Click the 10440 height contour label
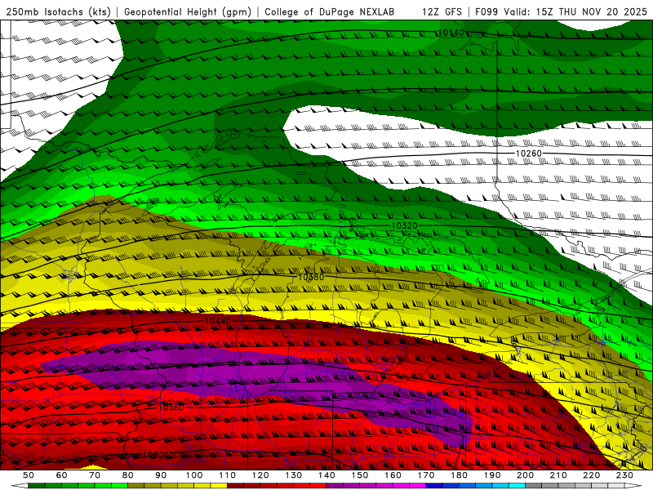The image size is (653, 490). (x=218, y=321)
